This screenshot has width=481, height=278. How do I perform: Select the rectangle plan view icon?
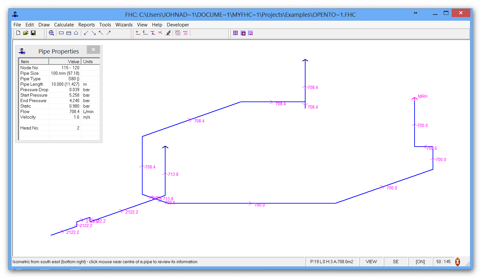click(x=61, y=33)
